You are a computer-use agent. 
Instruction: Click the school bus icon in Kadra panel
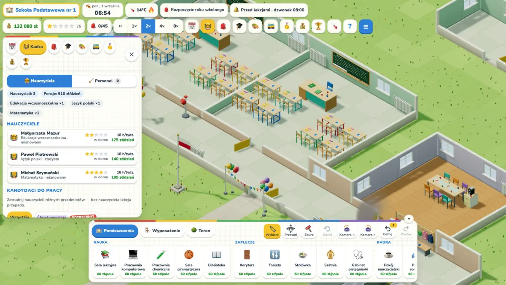click(x=96, y=47)
